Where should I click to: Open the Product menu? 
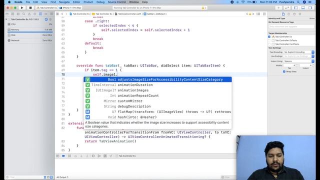click(x=88, y=2)
